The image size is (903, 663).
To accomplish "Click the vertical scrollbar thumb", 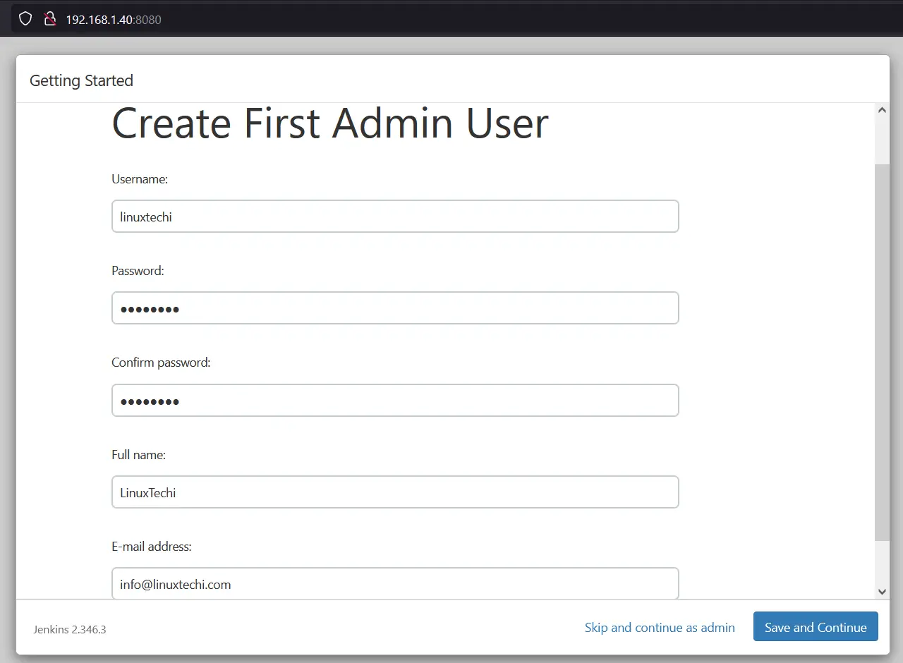I will point(882,353).
